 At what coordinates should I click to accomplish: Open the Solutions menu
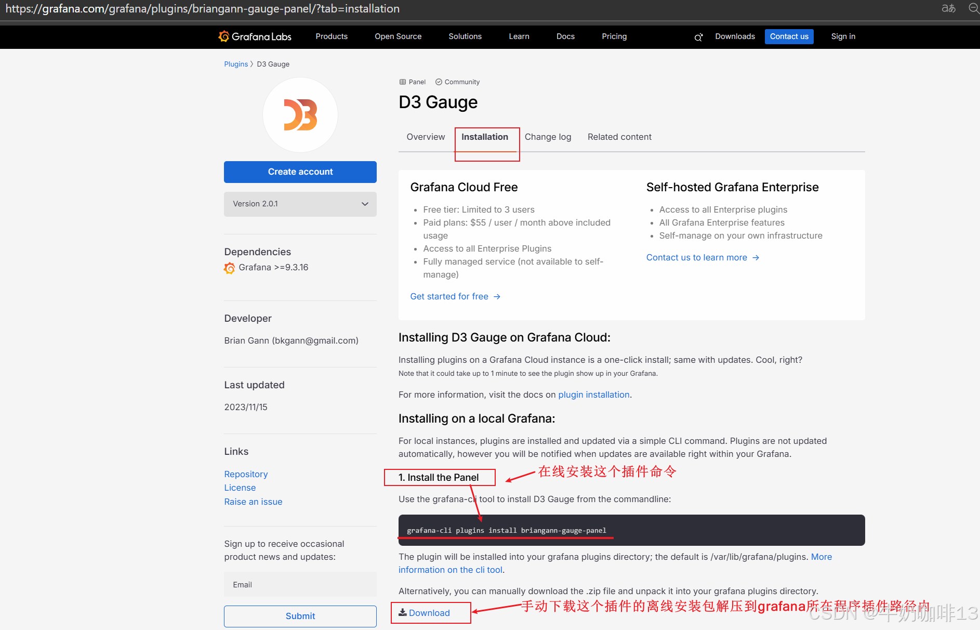point(465,36)
